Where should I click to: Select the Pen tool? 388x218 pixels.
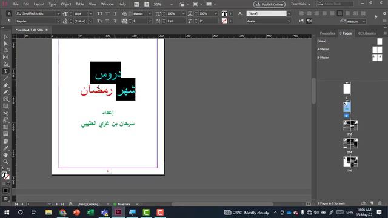(x=5, y=85)
